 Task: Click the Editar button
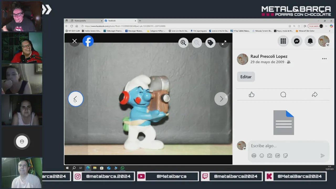[x=246, y=77]
